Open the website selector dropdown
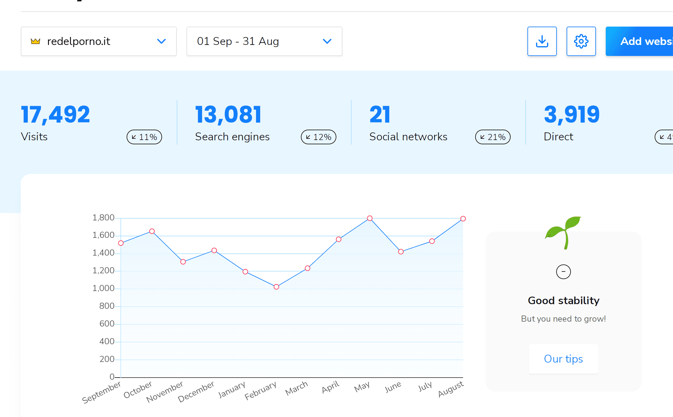673x417 pixels. (98, 41)
